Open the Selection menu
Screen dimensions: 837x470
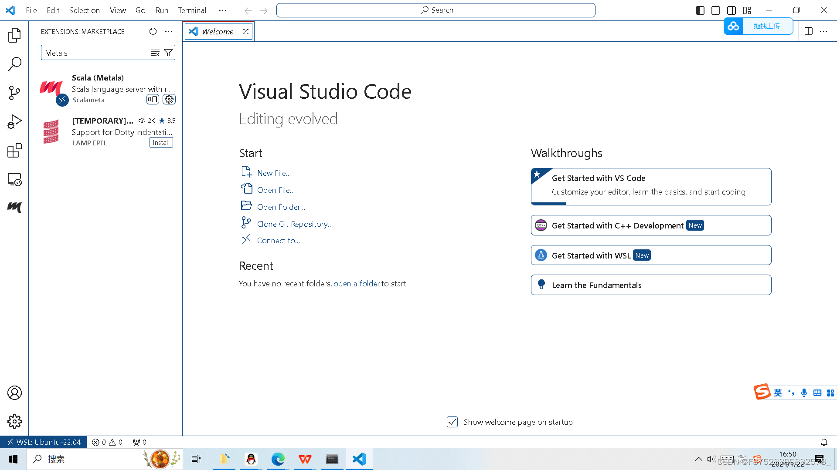85,10
